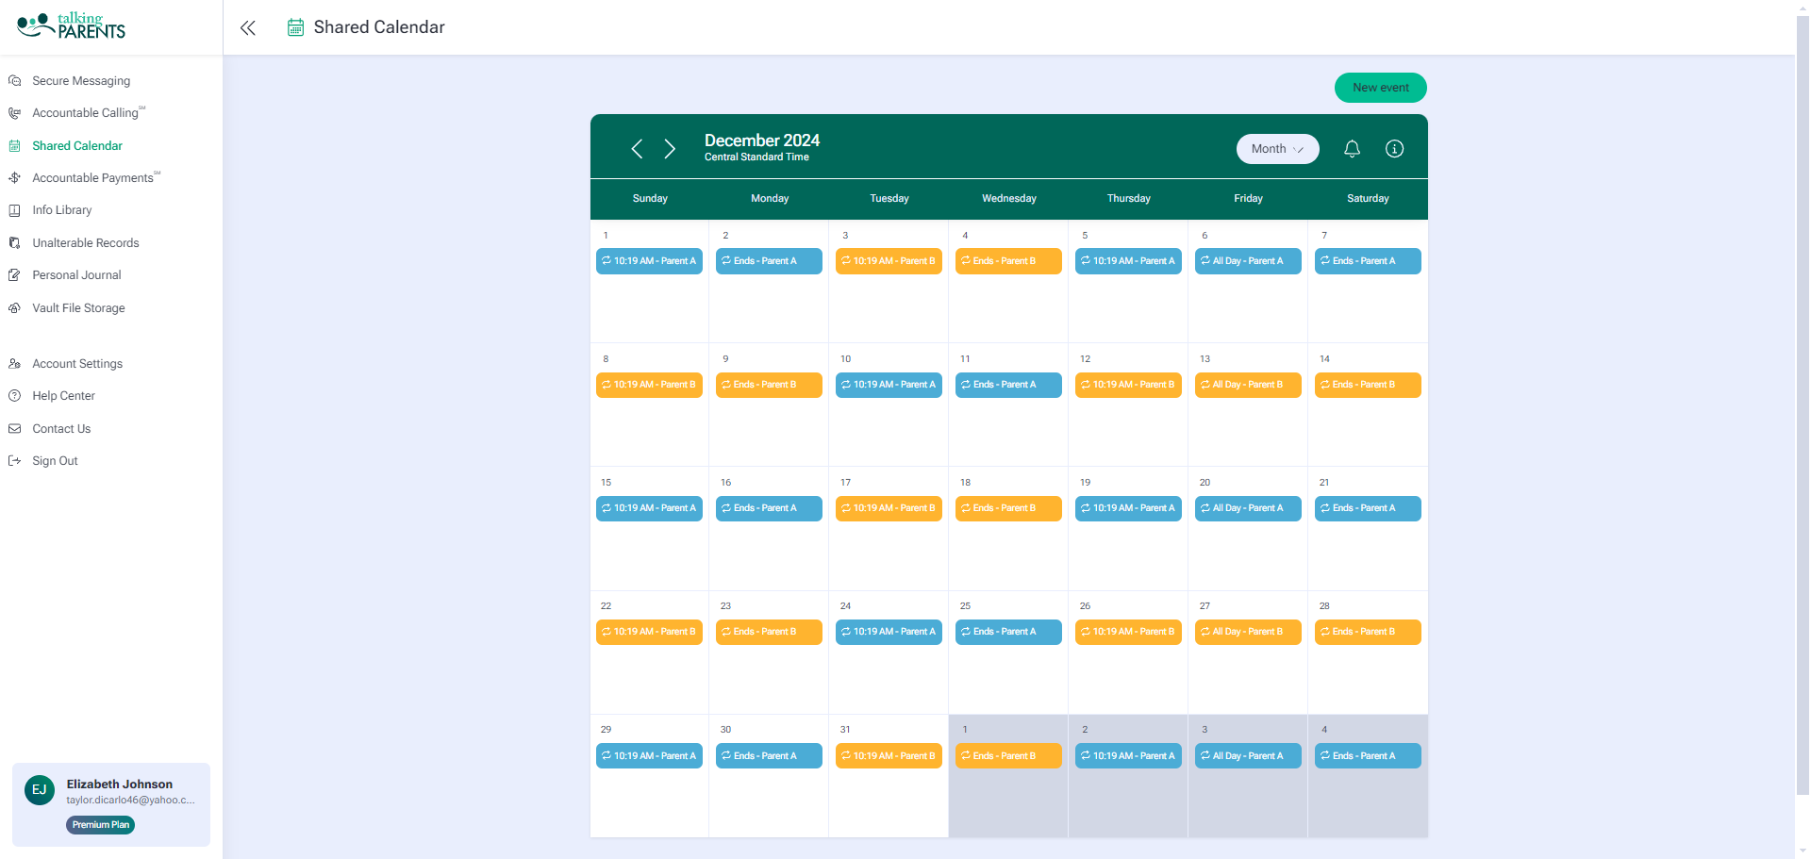Click the page vertical scrollbar

coord(1803,405)
